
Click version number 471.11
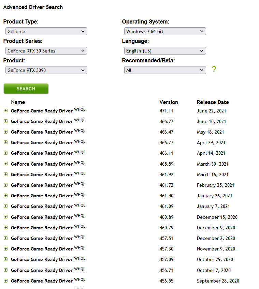(x=166, y=111)
